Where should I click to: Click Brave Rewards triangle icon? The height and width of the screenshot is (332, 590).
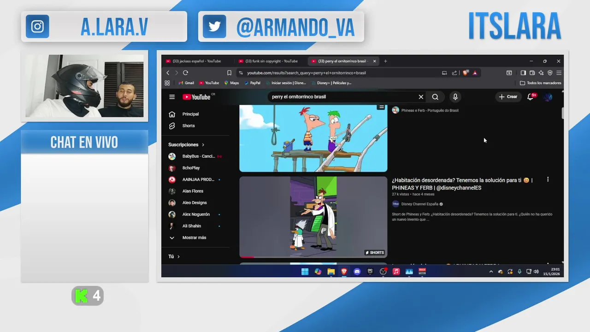[475, 73]
